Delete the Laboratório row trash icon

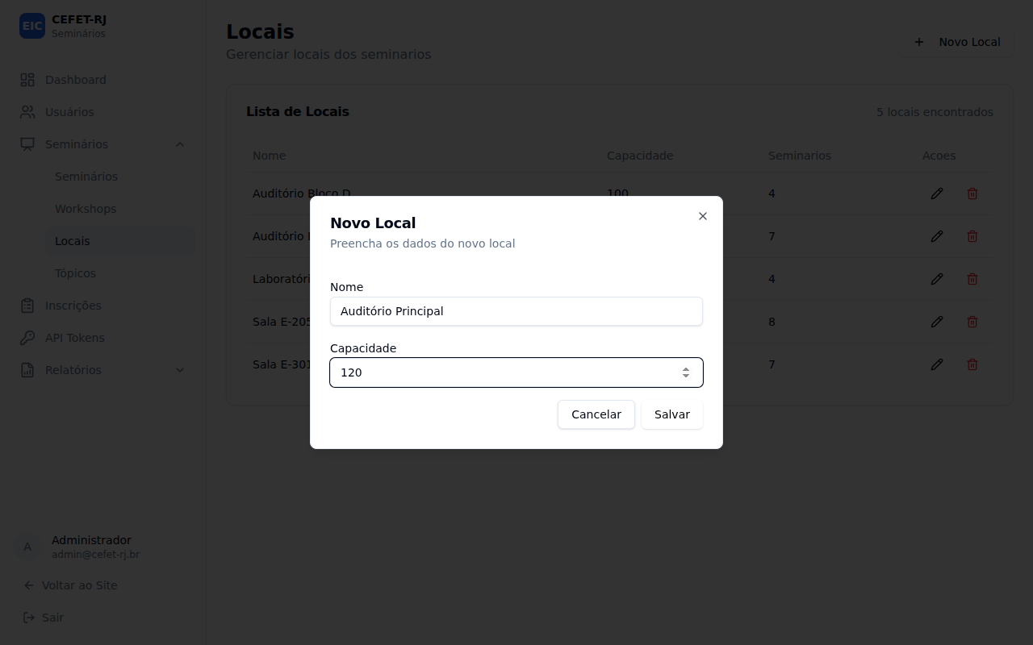pos(972,279)
